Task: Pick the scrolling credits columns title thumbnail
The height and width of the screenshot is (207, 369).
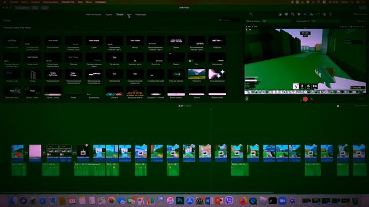Action: coord(32,75)
